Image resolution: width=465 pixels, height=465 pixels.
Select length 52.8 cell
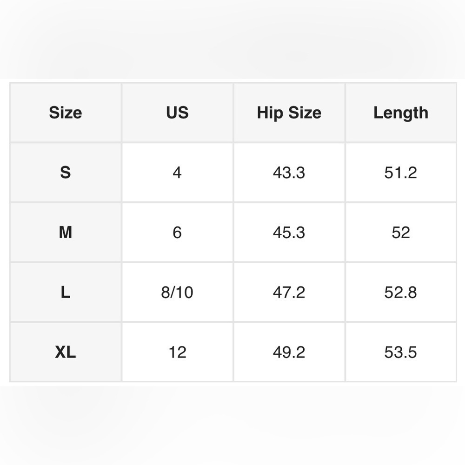click(401, 292)
